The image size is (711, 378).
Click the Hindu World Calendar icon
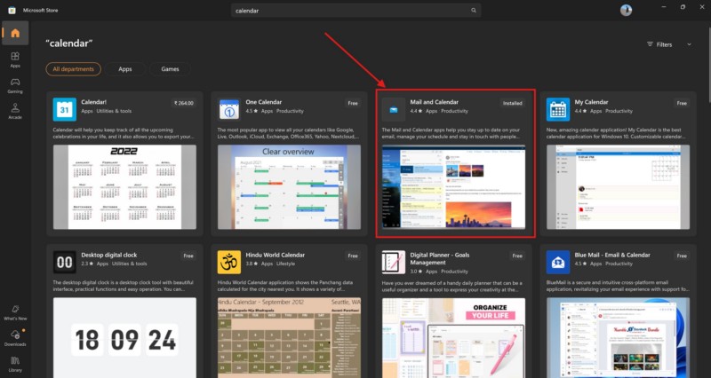coord(228,261)
